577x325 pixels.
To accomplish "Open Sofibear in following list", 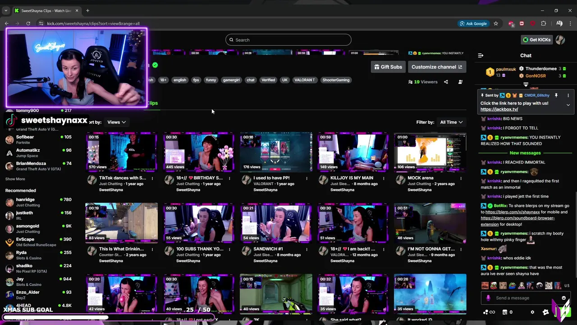I will pyautogui.click(x=38, y=139).
